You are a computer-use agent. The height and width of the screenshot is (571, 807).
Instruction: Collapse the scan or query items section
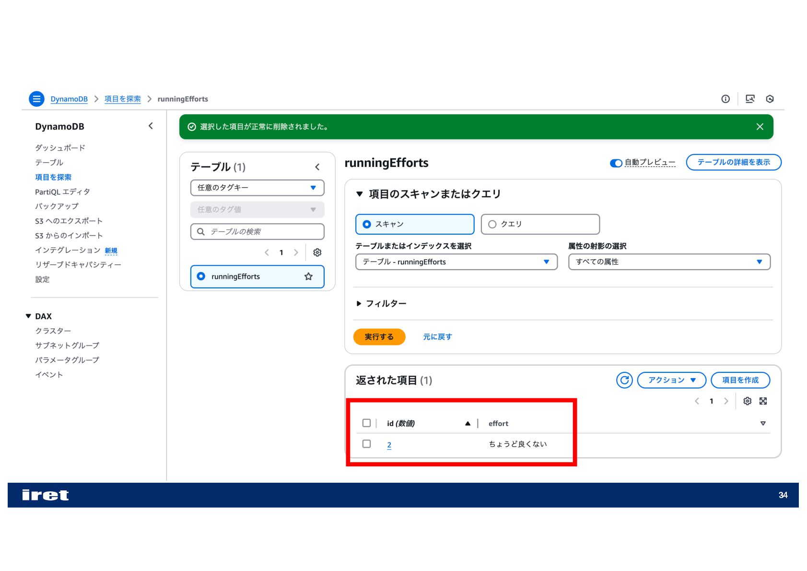[359, 194]
